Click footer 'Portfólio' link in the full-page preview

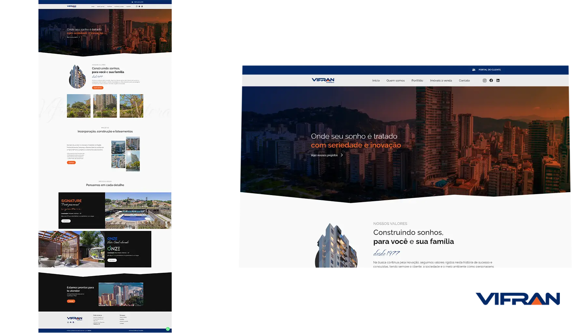(122, 319)
